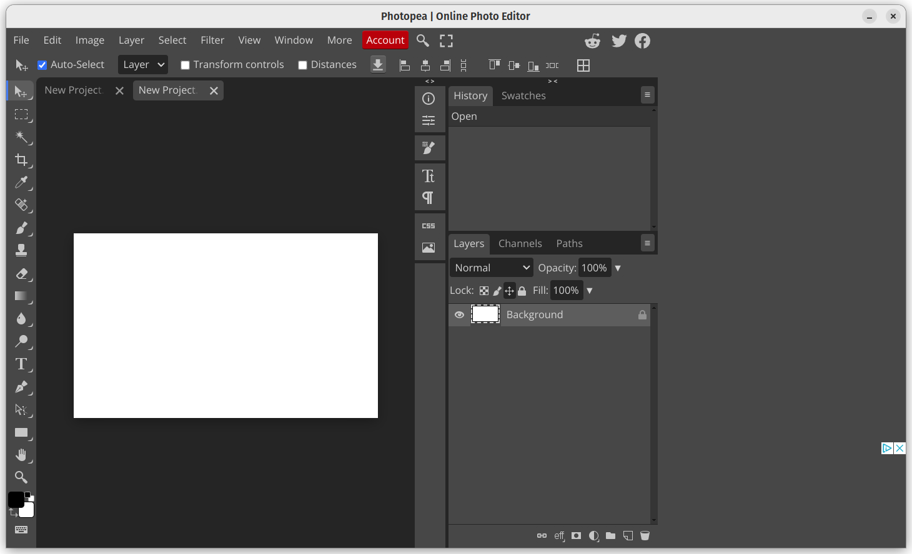The image size is (912, 554).
Task: Close the second New Project tab
Action: click(214, 90)
